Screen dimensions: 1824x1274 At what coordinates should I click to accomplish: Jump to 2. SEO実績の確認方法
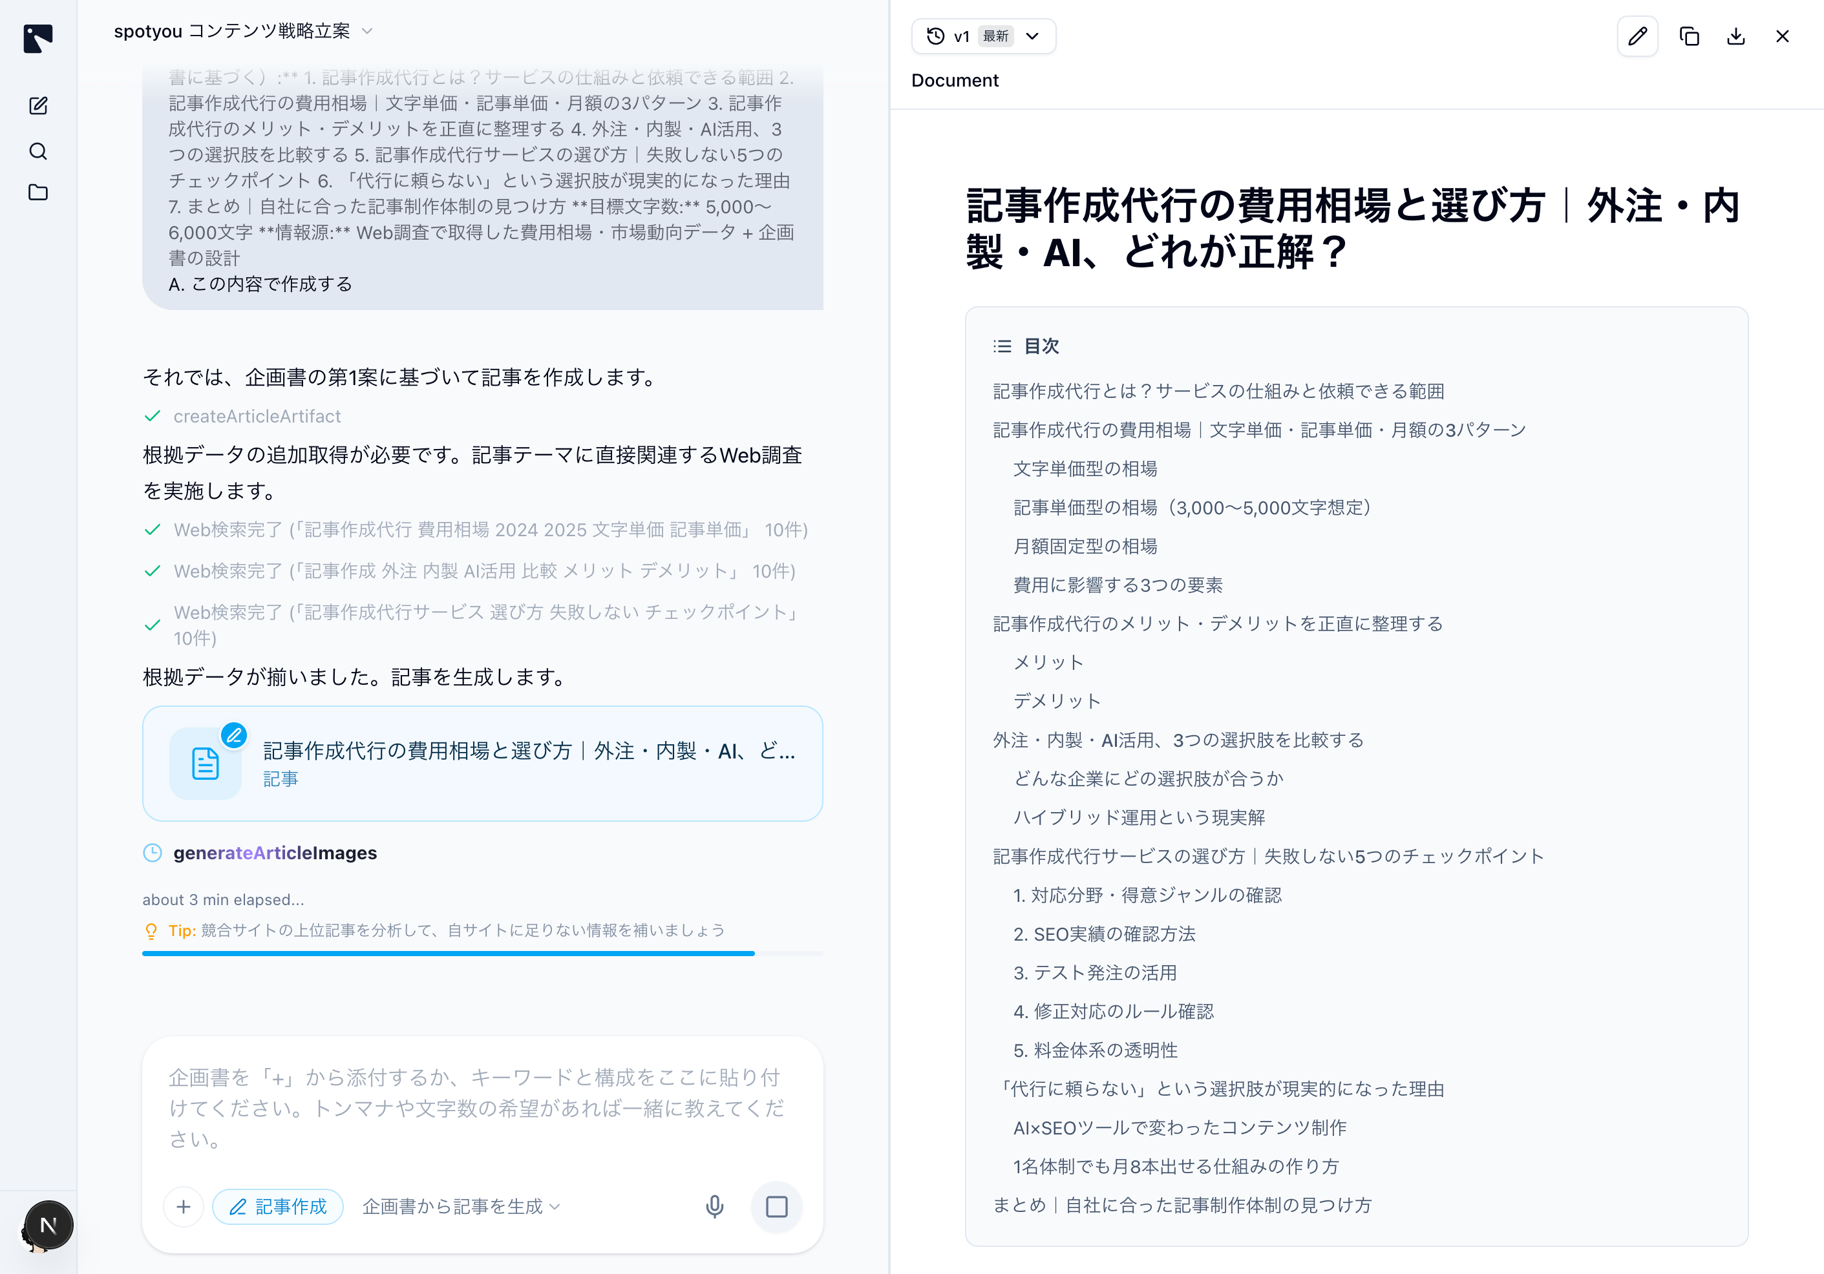coord(1103,934)
